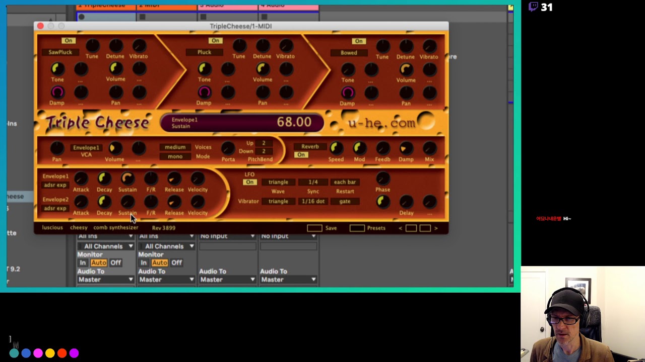Open the LFO Sync 1/4 selector
The width and height of the screenshot is (645, 362).
pyautogui.click(x=313, y=182)
